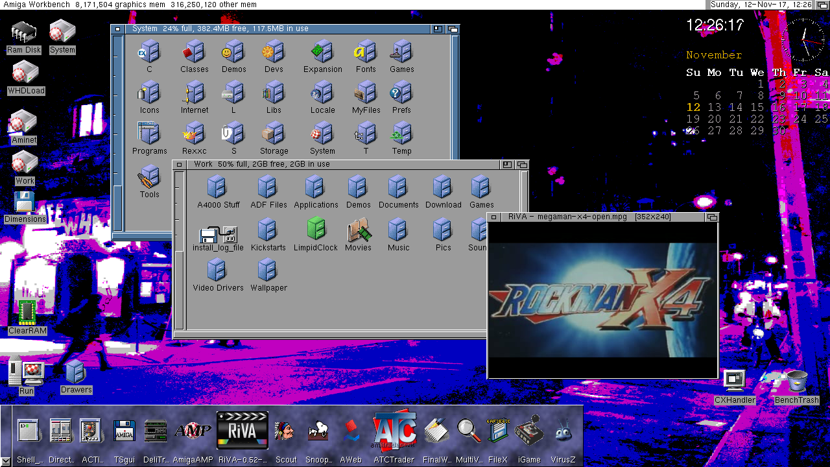
Task: Select day 22 in the calendar
Action: [x=757, y=119]
